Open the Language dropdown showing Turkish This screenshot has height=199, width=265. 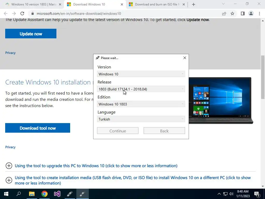pos(141,119)
